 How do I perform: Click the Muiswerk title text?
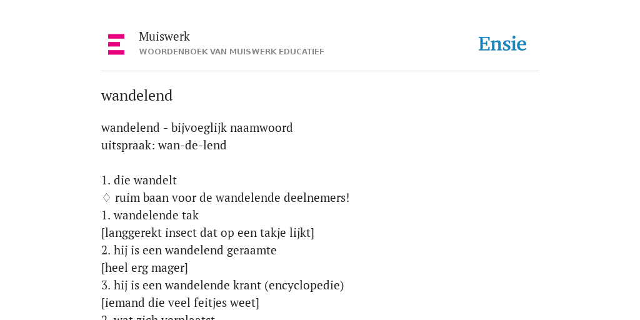coord(164,37)
